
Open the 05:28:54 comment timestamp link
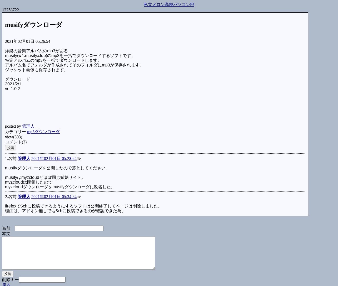click(x=54, y=159)
